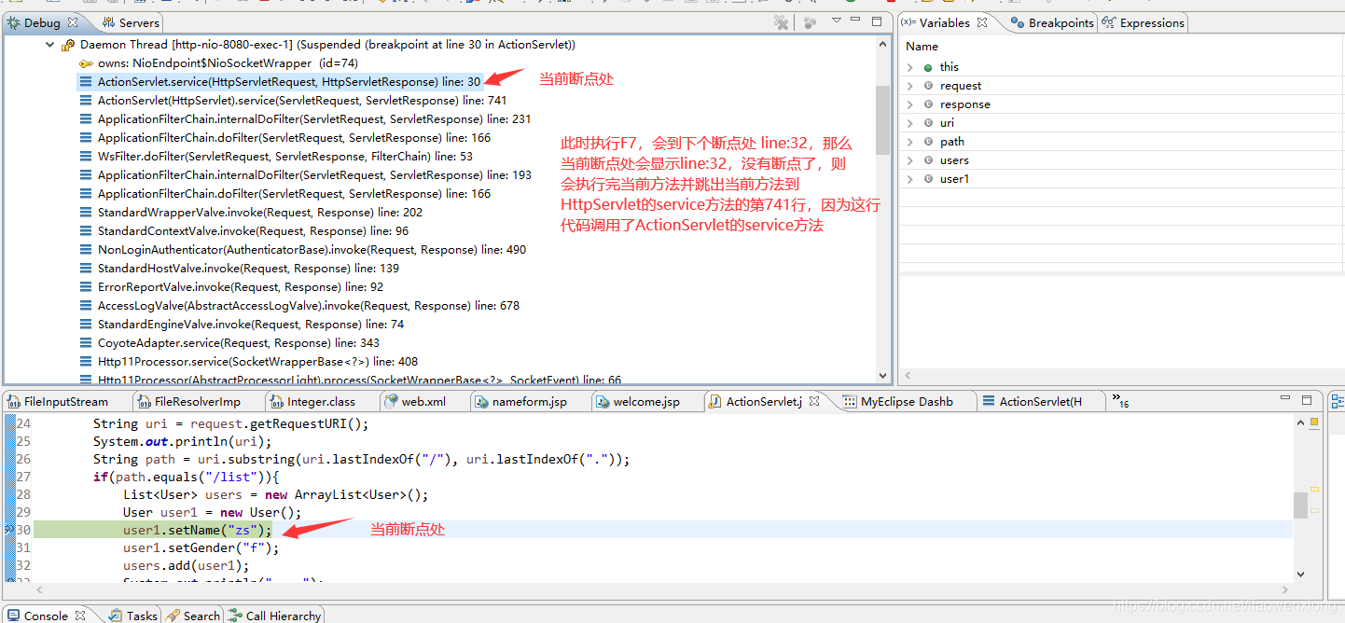Open the Expressions tab
The width and height of the screenshot is (1345, 623).
(x=1144, y=22)
